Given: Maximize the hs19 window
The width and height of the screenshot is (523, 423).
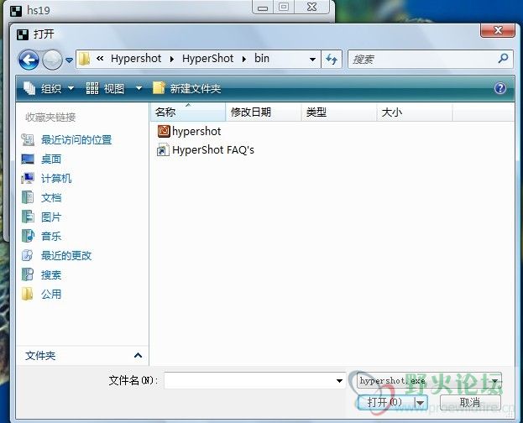Looking at the screenshot, I should point(284,8).
